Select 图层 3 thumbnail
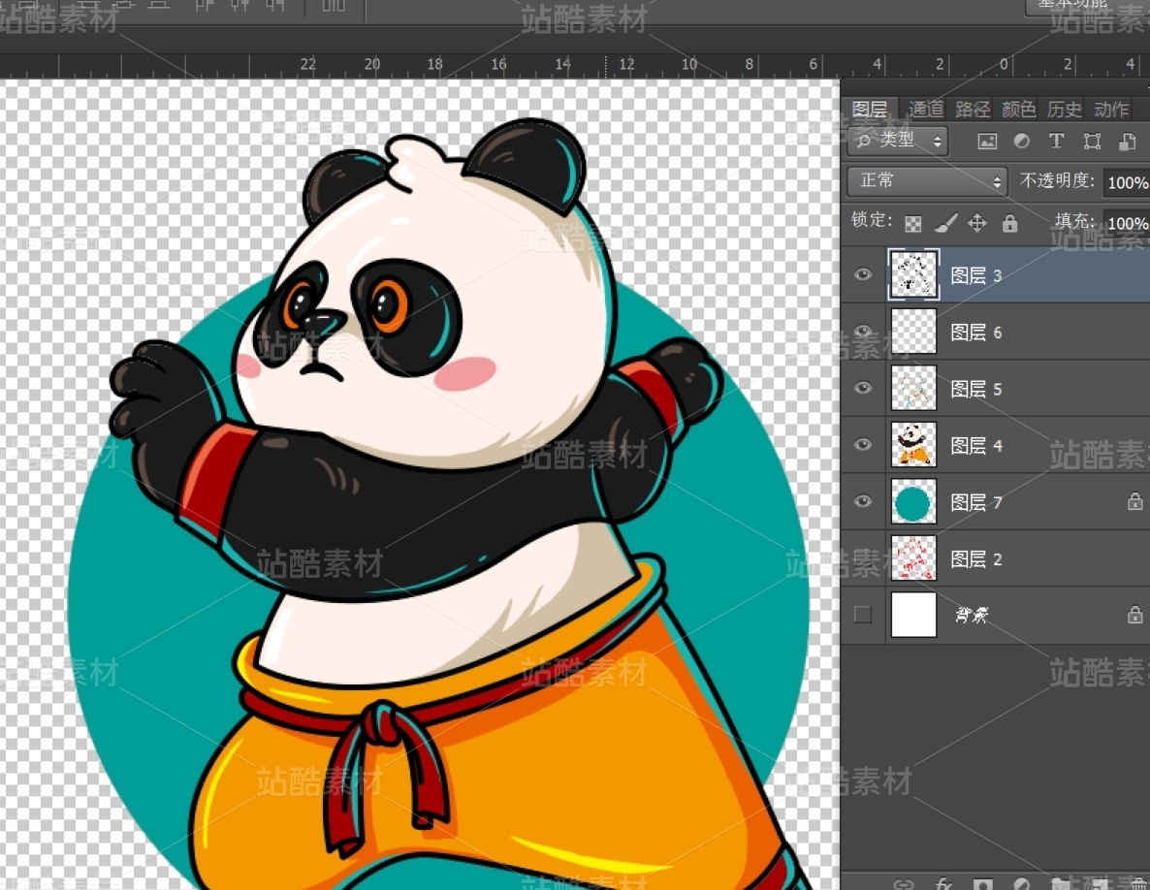 coord(913,275)
